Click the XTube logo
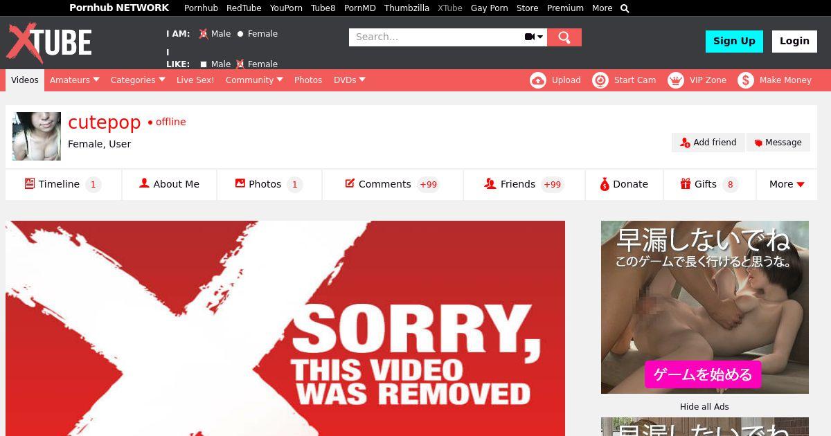831x436 pixels. pyautogui.click(x=49, y=43)
